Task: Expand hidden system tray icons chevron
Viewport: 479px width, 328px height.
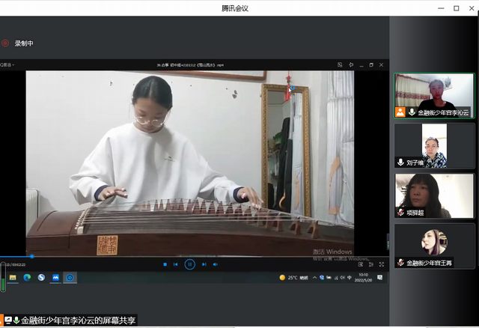Action: tap(314, 278)
